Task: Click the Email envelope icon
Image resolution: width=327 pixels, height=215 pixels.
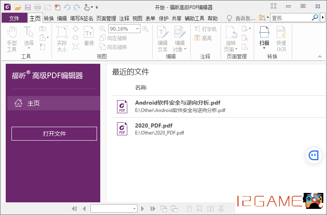Action: (47, 7)
